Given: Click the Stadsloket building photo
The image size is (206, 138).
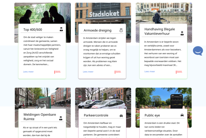Looking at the screenshot, I should click(103, 13).
